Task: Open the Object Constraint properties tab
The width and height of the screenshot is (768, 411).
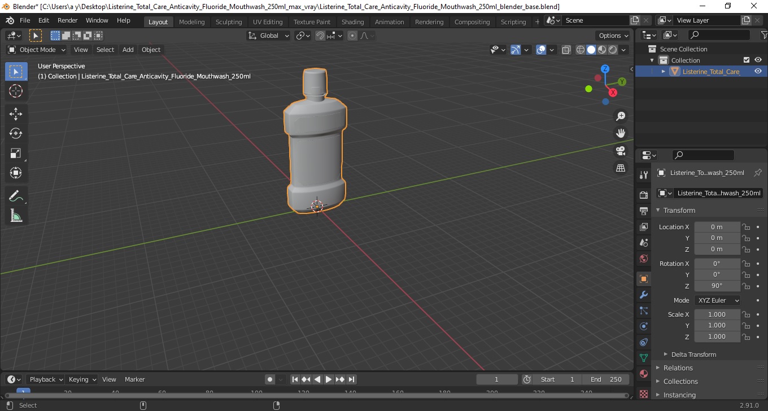Action: click(643, 342)
